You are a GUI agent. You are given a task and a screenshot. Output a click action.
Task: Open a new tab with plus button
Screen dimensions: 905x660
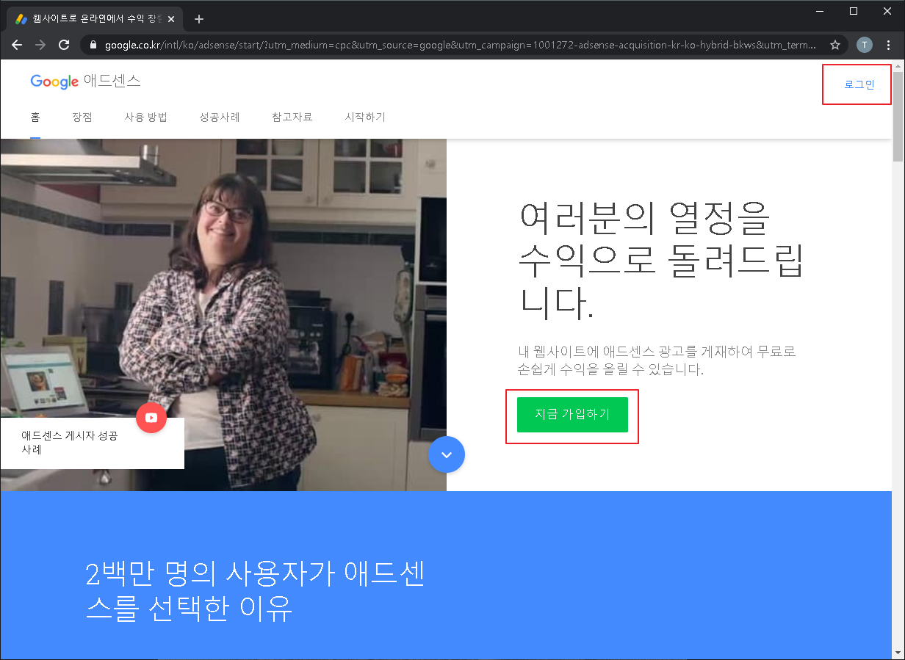click(x=199, y=19)
